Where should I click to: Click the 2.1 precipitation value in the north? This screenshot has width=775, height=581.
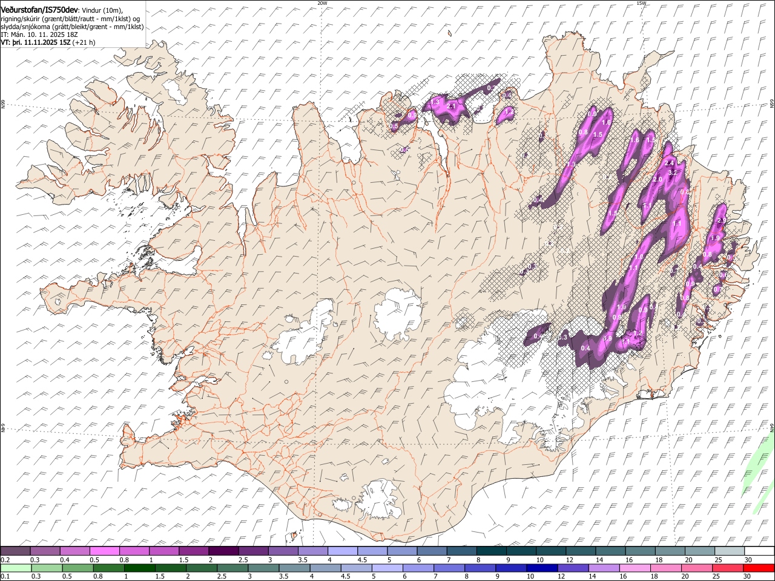450,107
